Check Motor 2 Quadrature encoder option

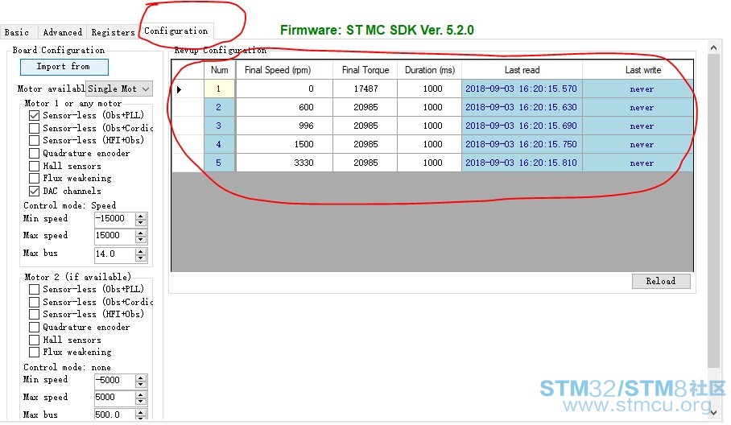[x=34, y=327]
